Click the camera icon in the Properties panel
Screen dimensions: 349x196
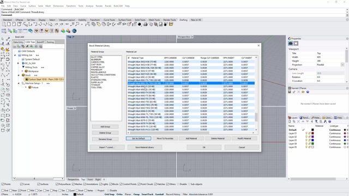(291, 44)
